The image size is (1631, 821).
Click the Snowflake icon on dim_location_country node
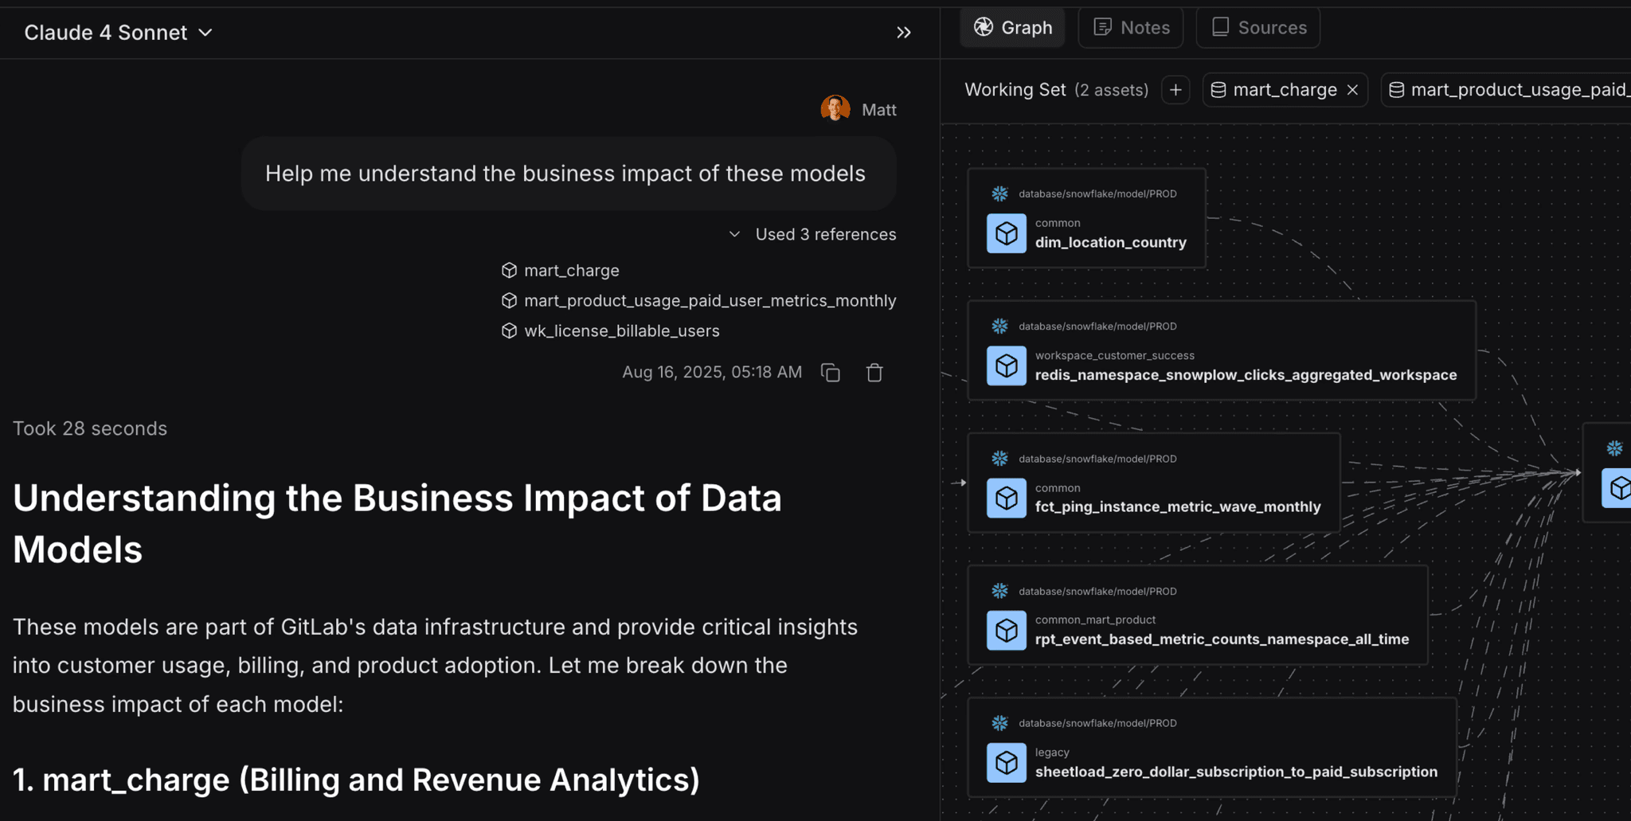point(999,193)
